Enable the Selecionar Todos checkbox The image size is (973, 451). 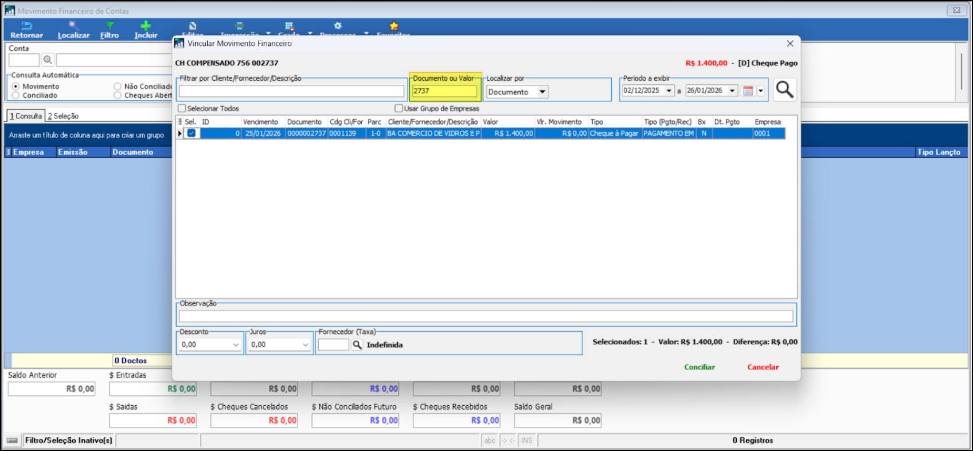(x=182, y=108)
